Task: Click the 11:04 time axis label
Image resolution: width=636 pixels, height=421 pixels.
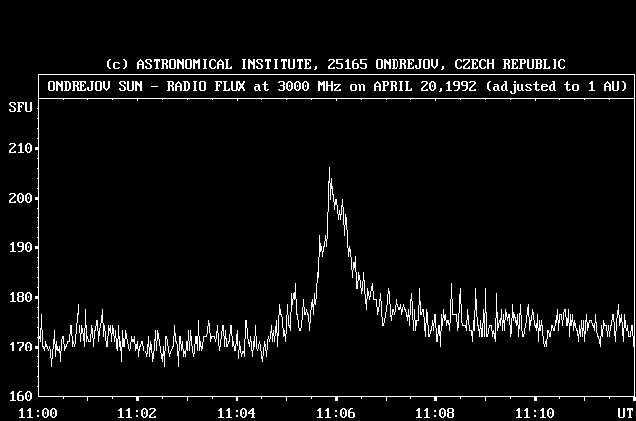Action: pyautogui.click(x=237, y=412)
